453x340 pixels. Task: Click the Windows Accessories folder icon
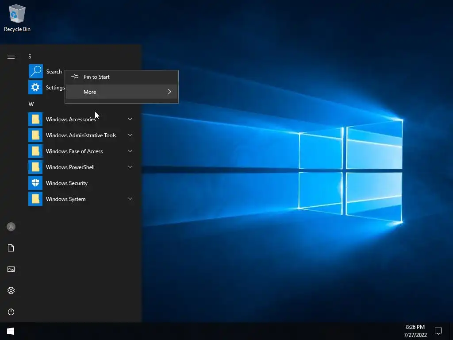pos(35,119)
